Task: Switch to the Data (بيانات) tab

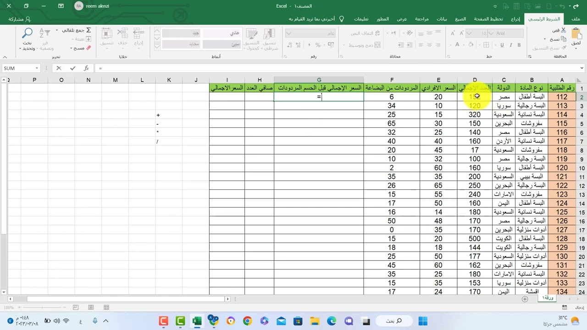Action: (442, 19)
